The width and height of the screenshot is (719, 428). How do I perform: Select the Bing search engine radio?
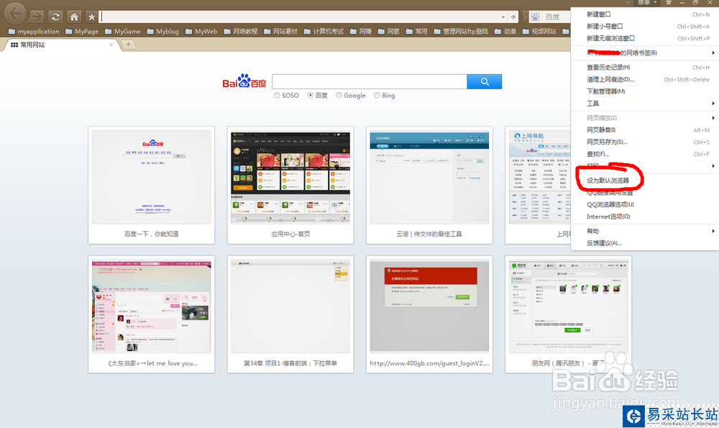click(x=377, y=96)
